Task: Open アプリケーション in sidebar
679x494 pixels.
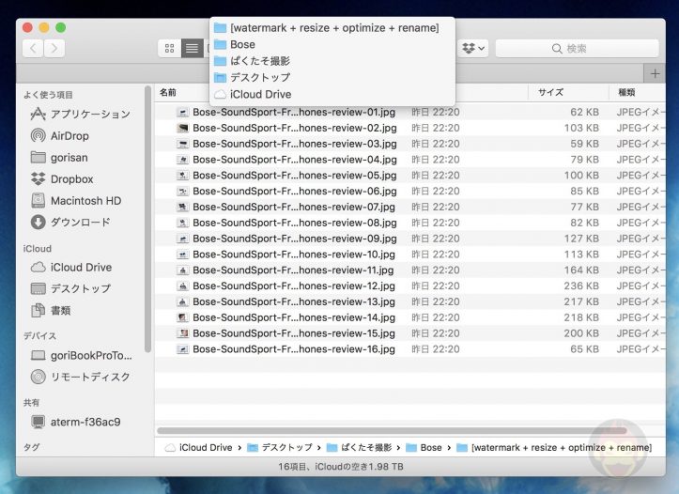Action: (81, 114)
